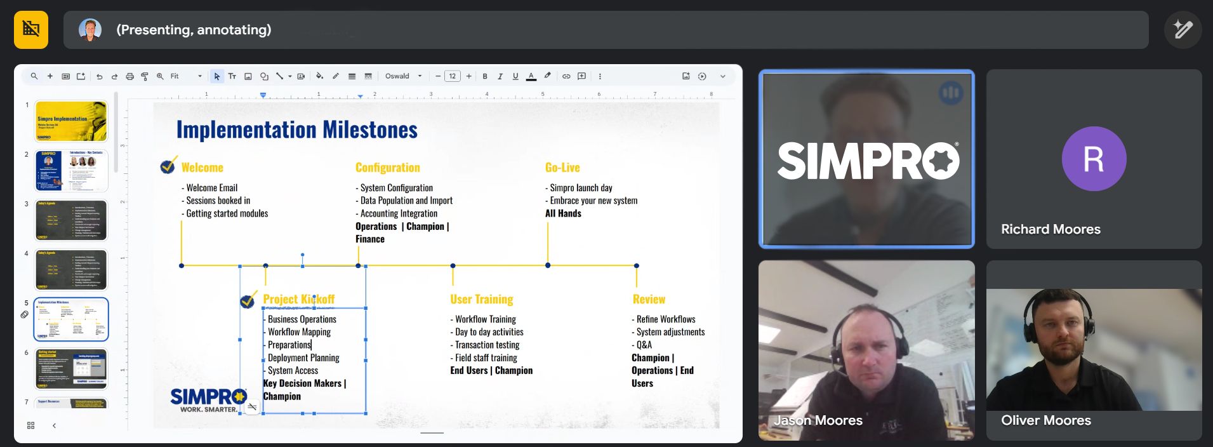Expand the line tool dropdown arrow
This screenshot has height=447, width=1213.
[x=290, y=76]
